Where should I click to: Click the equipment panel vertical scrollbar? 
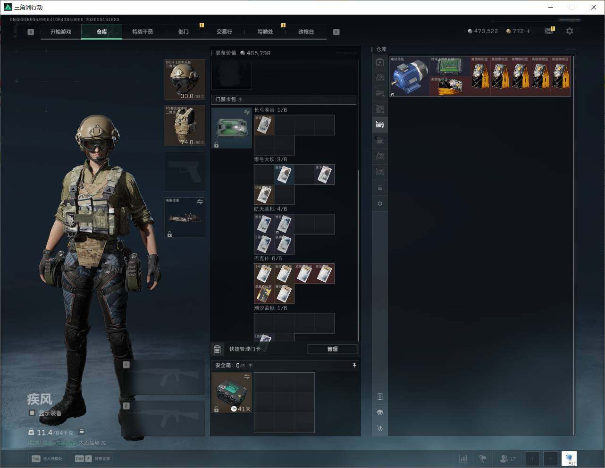(359, 255)
